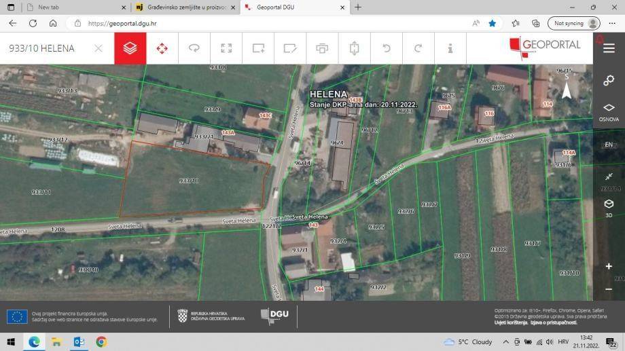Screen dimensions: 625x351
Task: Zoom in with the plus button
Action: 609,266
